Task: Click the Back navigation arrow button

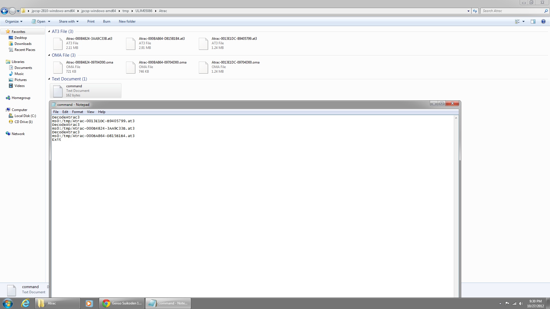Action: coord(4,11)
